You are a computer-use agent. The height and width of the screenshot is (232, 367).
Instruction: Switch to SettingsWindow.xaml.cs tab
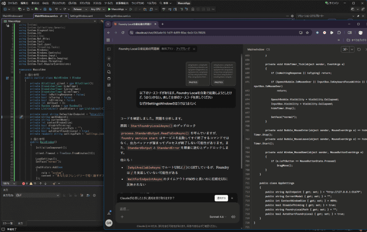(118, 16)
